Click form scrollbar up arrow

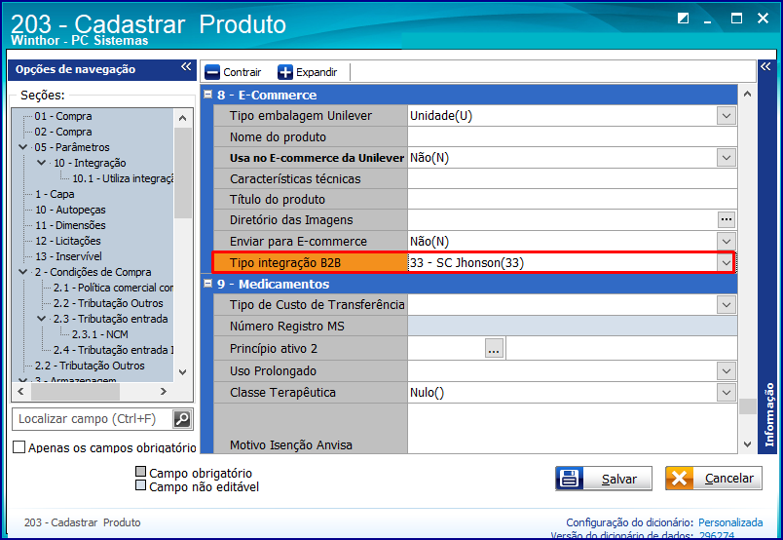coord(747,94)
